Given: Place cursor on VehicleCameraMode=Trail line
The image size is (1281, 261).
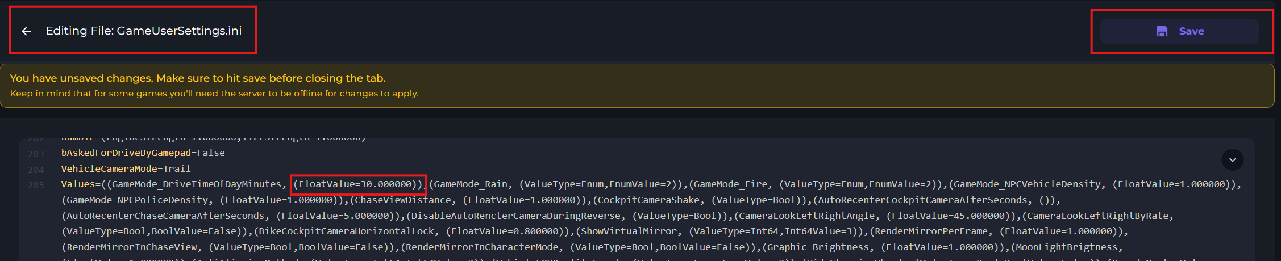Looking at the screenshot, I should click(126, 169).
